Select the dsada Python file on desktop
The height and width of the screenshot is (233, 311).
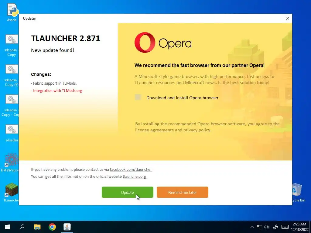pyautogui.click(x=12, y=12)
